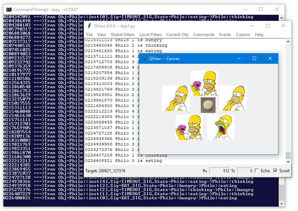Disable the Scroll checkbox
Image resolution: width=298 pixels, height=211 pixels.
(x=275, y=171)
